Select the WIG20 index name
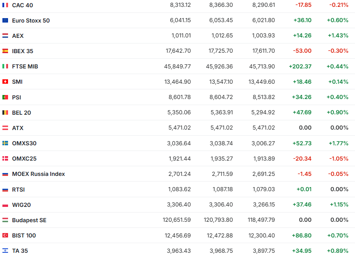The image size is (355, 258). tap(21, 205)
